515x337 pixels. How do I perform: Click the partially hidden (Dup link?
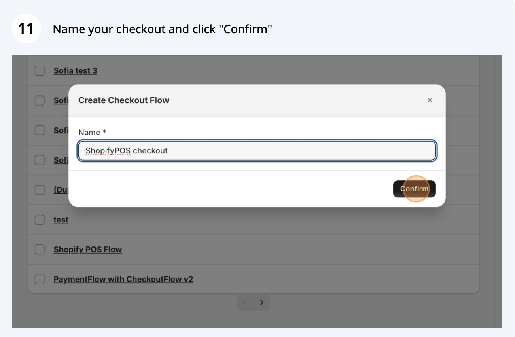[x=61, y=190]
